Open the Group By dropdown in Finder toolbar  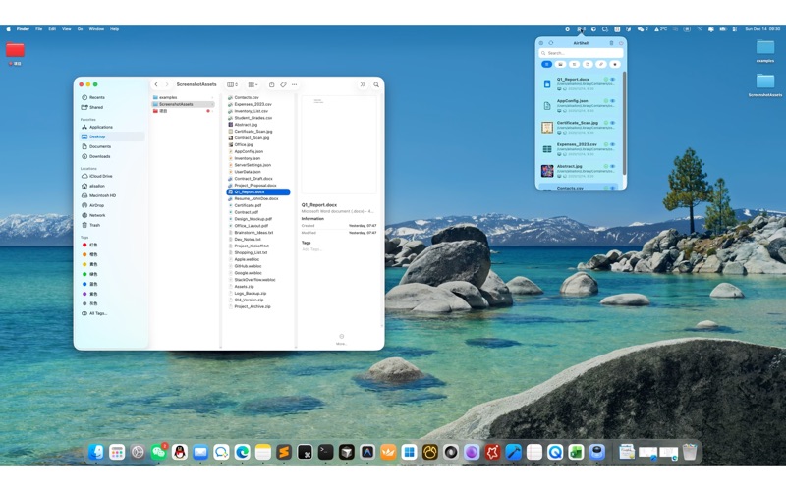pos(253,84)
